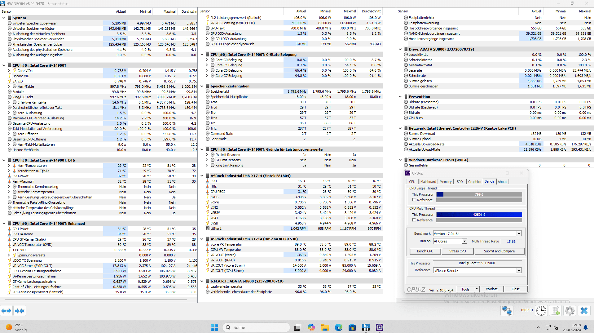Click the thermometer icon beside CPU PECI
This screenshot has width=594, height=333.
coord(208,192)
